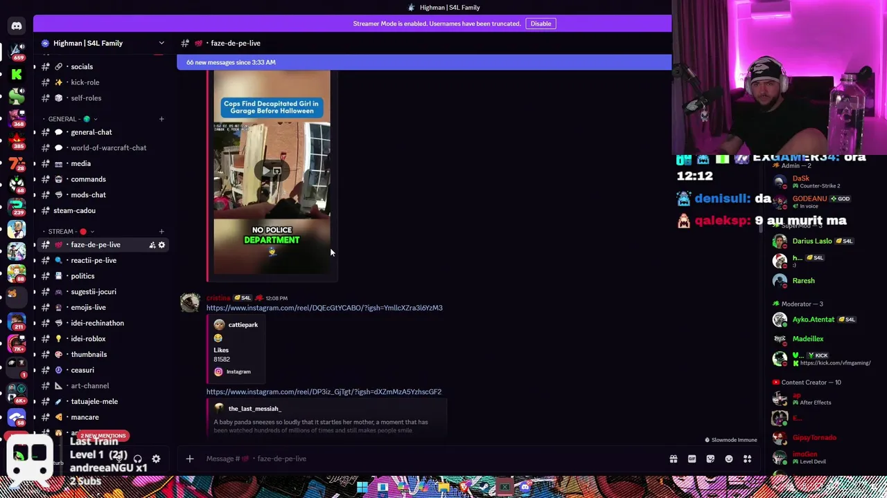
Task: Open the apps launcher icon
Action: pyautogui.click(x=748, y=459)
